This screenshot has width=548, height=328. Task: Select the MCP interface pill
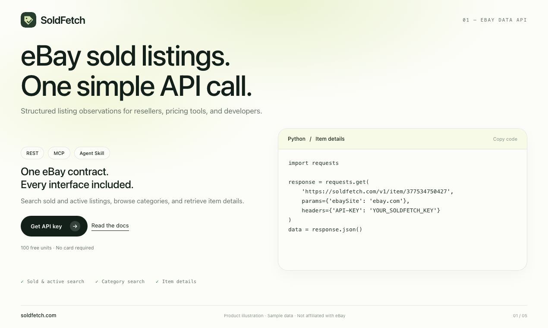tap(59, 153)
